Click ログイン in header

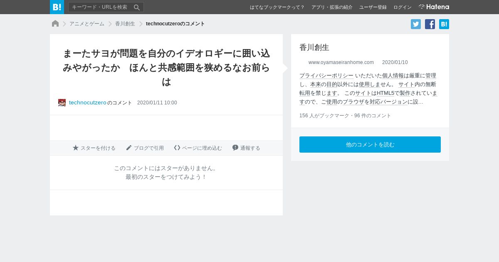(x=403, y=7)
